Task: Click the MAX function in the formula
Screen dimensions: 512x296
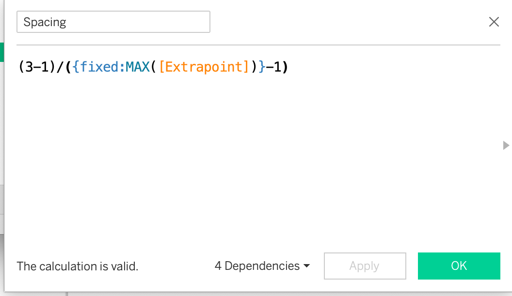Action: point(137,67)
